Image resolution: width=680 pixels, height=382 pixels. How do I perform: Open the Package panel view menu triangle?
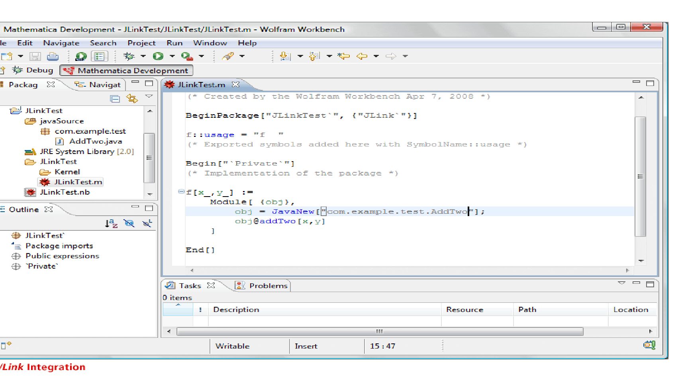[149, 96]
